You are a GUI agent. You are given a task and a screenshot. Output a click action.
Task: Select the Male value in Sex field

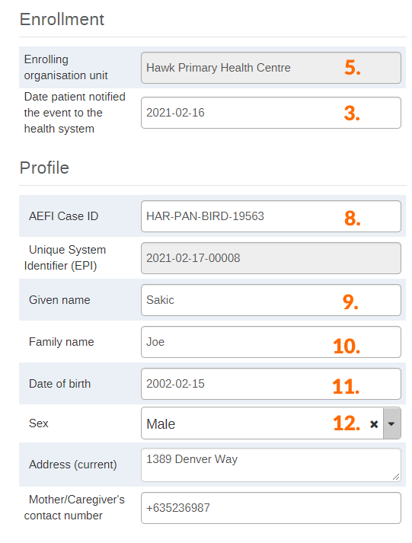click(x=161, y=424)
